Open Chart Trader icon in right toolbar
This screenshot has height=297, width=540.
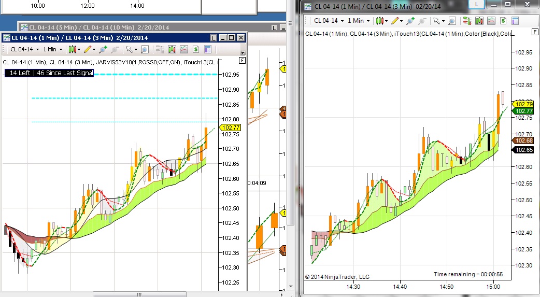(467, 21)
